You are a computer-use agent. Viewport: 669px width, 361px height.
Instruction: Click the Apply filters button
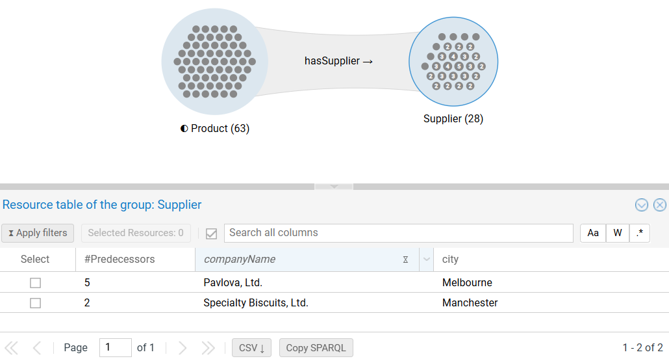38,233
